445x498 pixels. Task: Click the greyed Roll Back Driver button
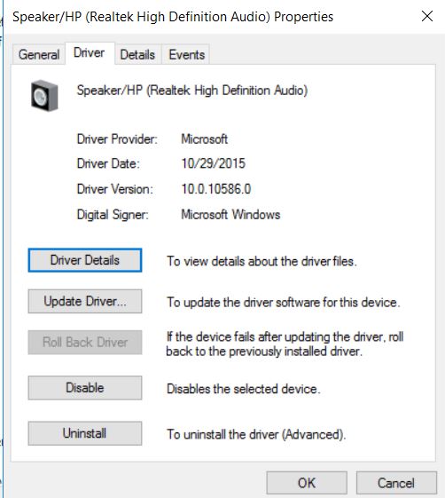tap(85, 342)
